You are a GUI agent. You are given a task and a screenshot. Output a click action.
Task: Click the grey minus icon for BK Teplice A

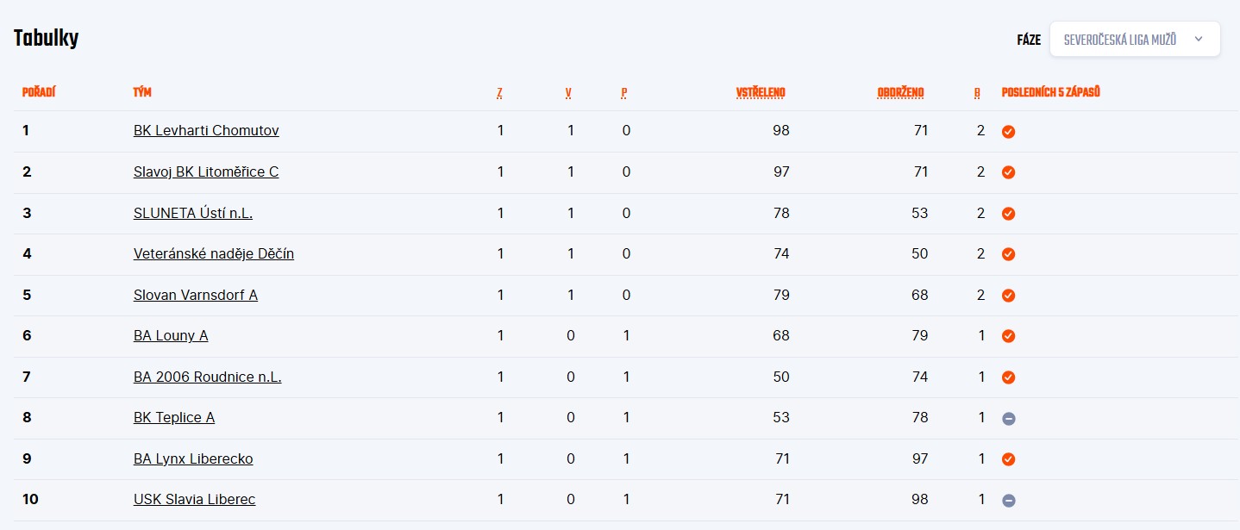click(x=1008, y=418)
